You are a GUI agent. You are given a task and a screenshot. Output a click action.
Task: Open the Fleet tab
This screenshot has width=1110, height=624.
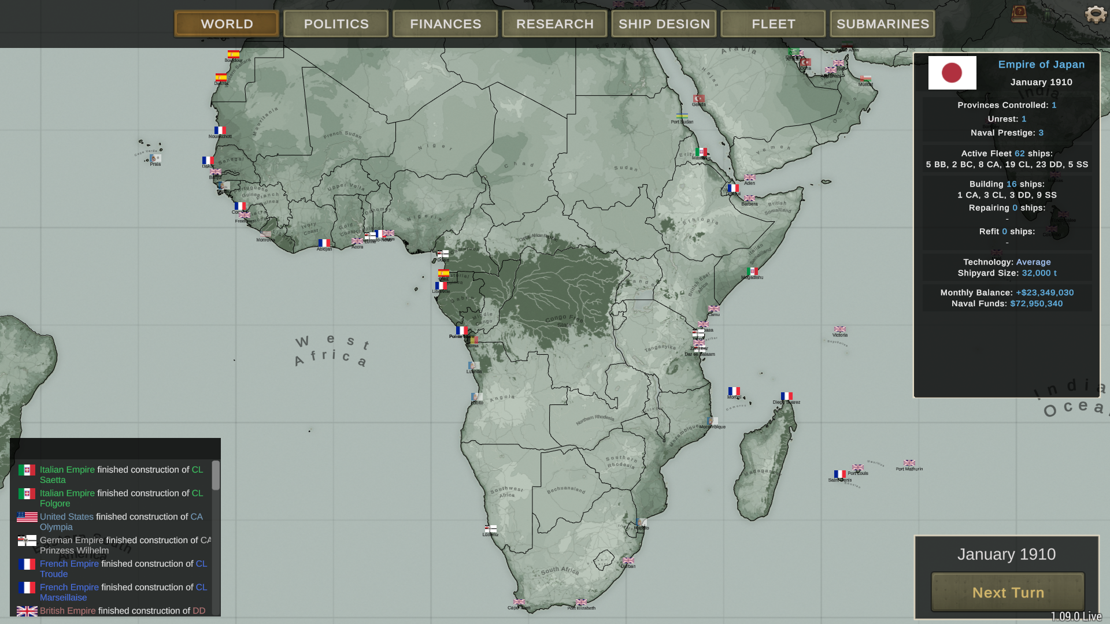tap(773, 24)
